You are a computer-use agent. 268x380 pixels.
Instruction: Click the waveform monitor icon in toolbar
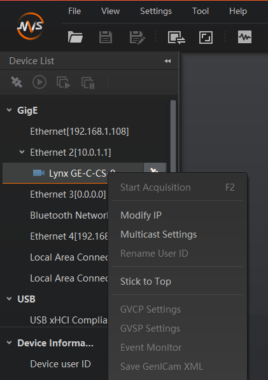tap(244, 37)
